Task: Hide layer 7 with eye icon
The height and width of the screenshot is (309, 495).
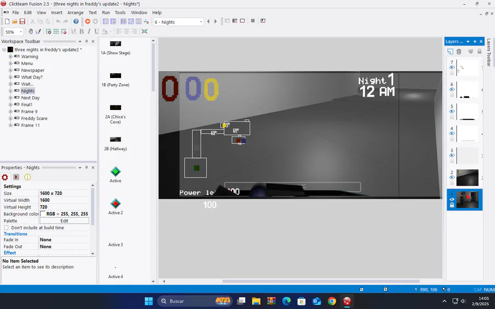Action: tap(452, 67)
